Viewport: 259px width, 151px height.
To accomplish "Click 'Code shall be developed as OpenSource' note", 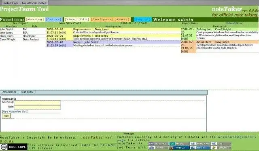I will 96,32.
